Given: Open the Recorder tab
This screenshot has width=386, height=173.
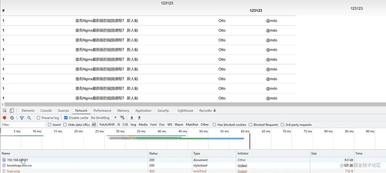Looking at the screenshot, I should [208, 110].
